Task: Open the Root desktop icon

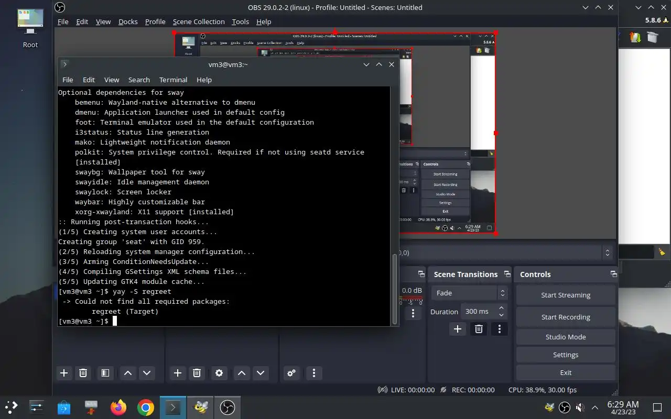Action: pos(30,28)
